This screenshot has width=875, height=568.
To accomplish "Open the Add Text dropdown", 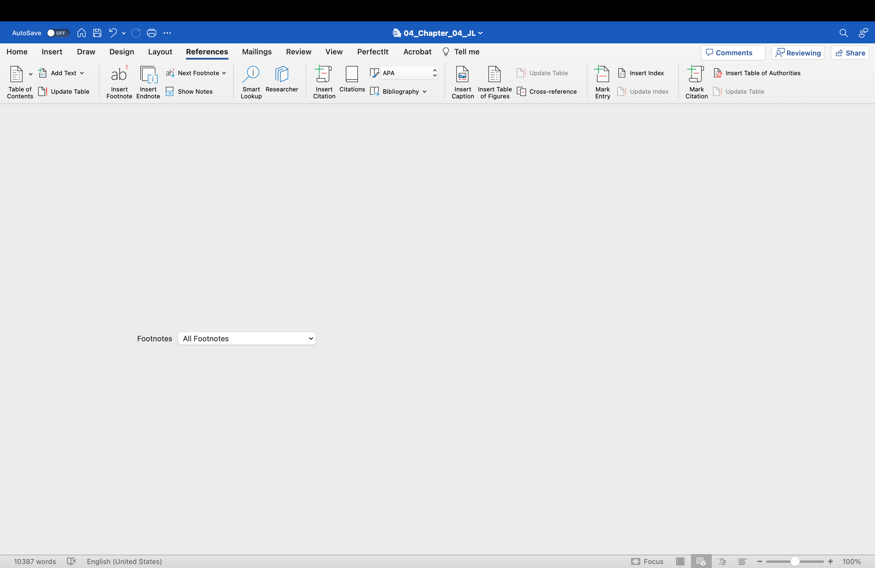I will click(x=61, y=73).
